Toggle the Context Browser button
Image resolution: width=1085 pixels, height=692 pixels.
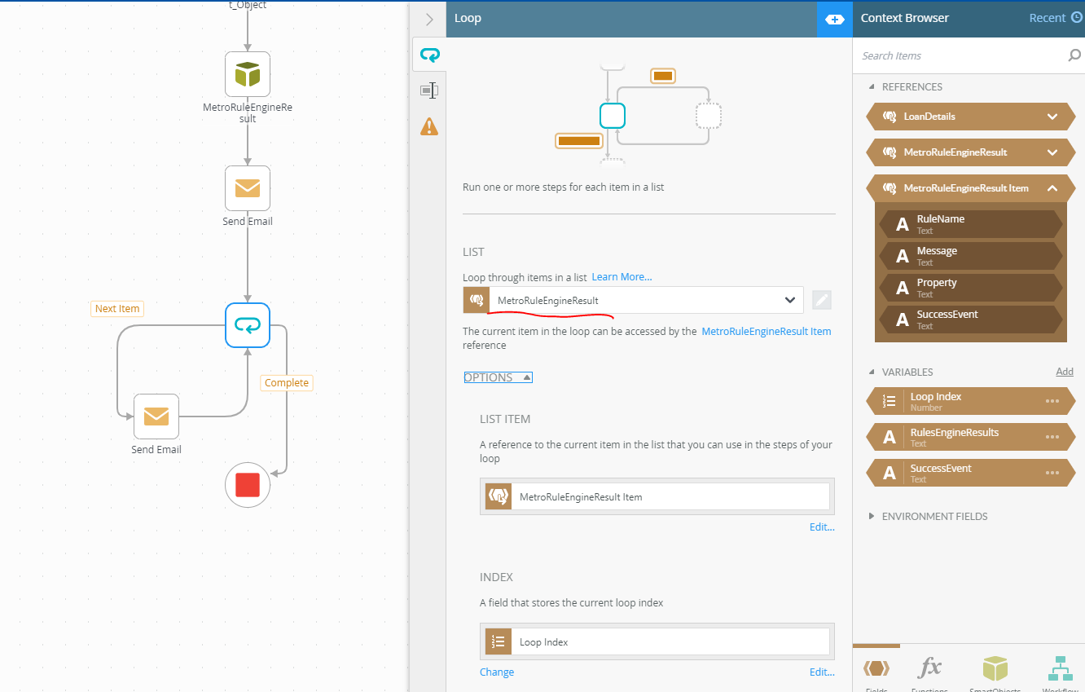click(835, 19)
